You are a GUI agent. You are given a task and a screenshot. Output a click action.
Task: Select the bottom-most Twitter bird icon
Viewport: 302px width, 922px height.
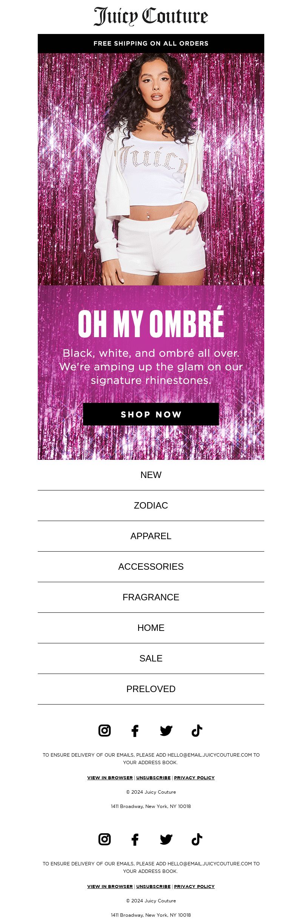[166, 839]
